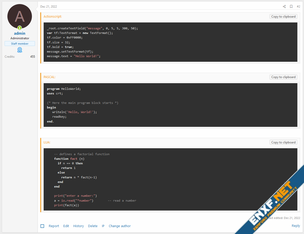
Task: Click the blue award ribbon badge icon
Action: 20,50
